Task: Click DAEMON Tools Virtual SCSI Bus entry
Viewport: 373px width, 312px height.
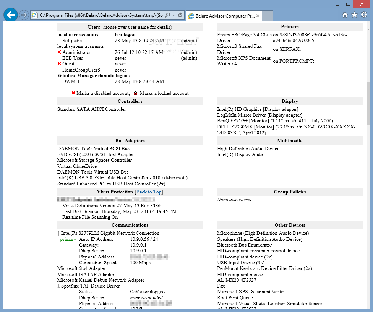Action: point(93,148)
